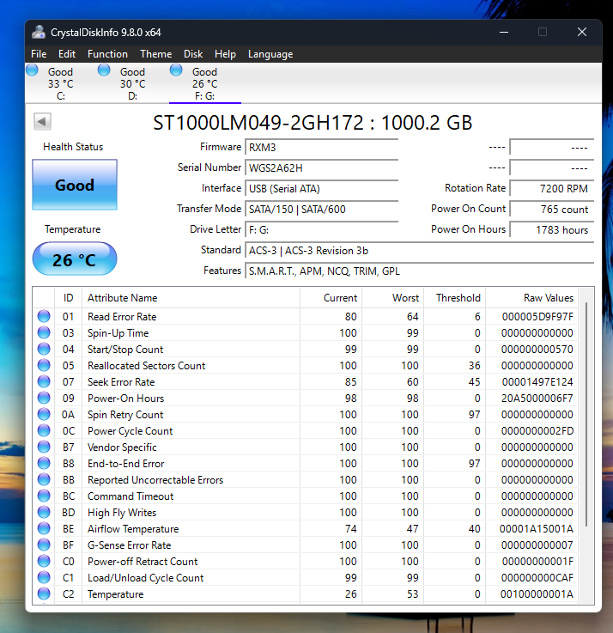Click the attribute list vertical scrollbar
Image resolution: width=613 pixels, height=633 pixels.
click(x=586, y=414)
